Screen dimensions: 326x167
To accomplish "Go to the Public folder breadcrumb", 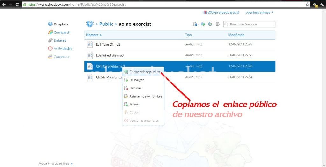I will tap(106, 24).
